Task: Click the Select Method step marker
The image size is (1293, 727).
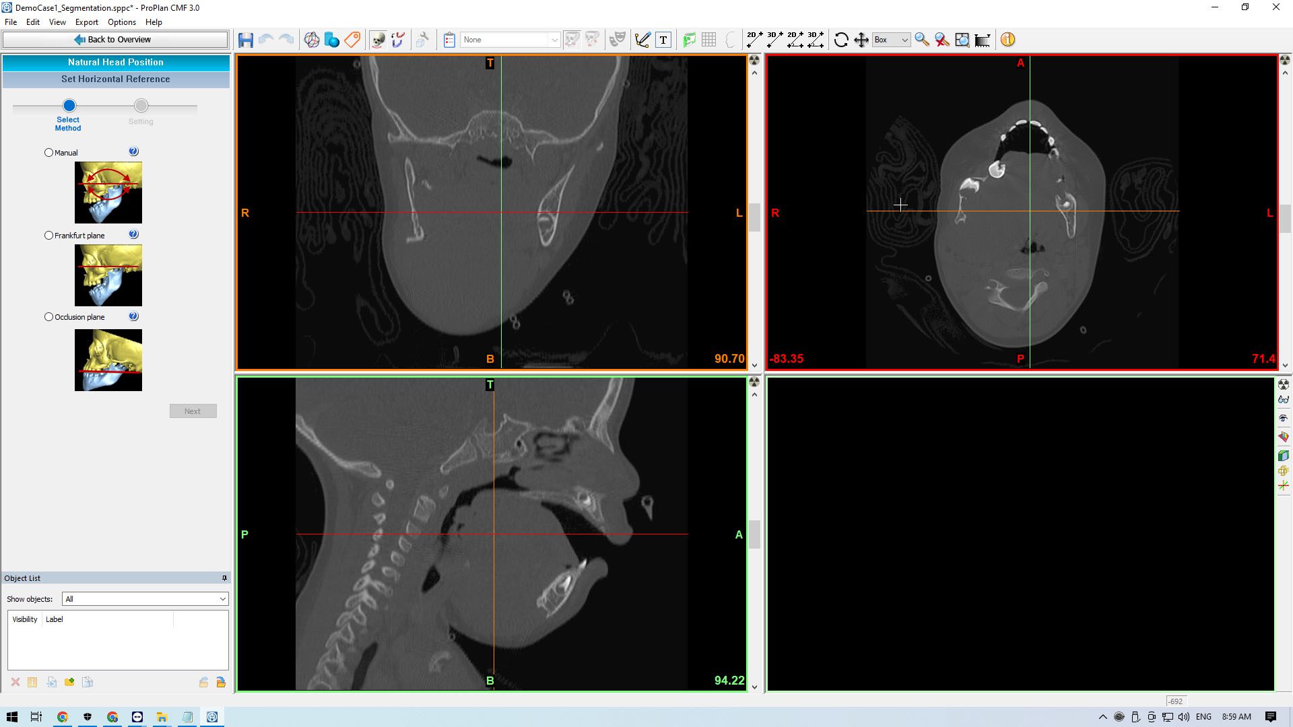Action: (x=69, y=106)
